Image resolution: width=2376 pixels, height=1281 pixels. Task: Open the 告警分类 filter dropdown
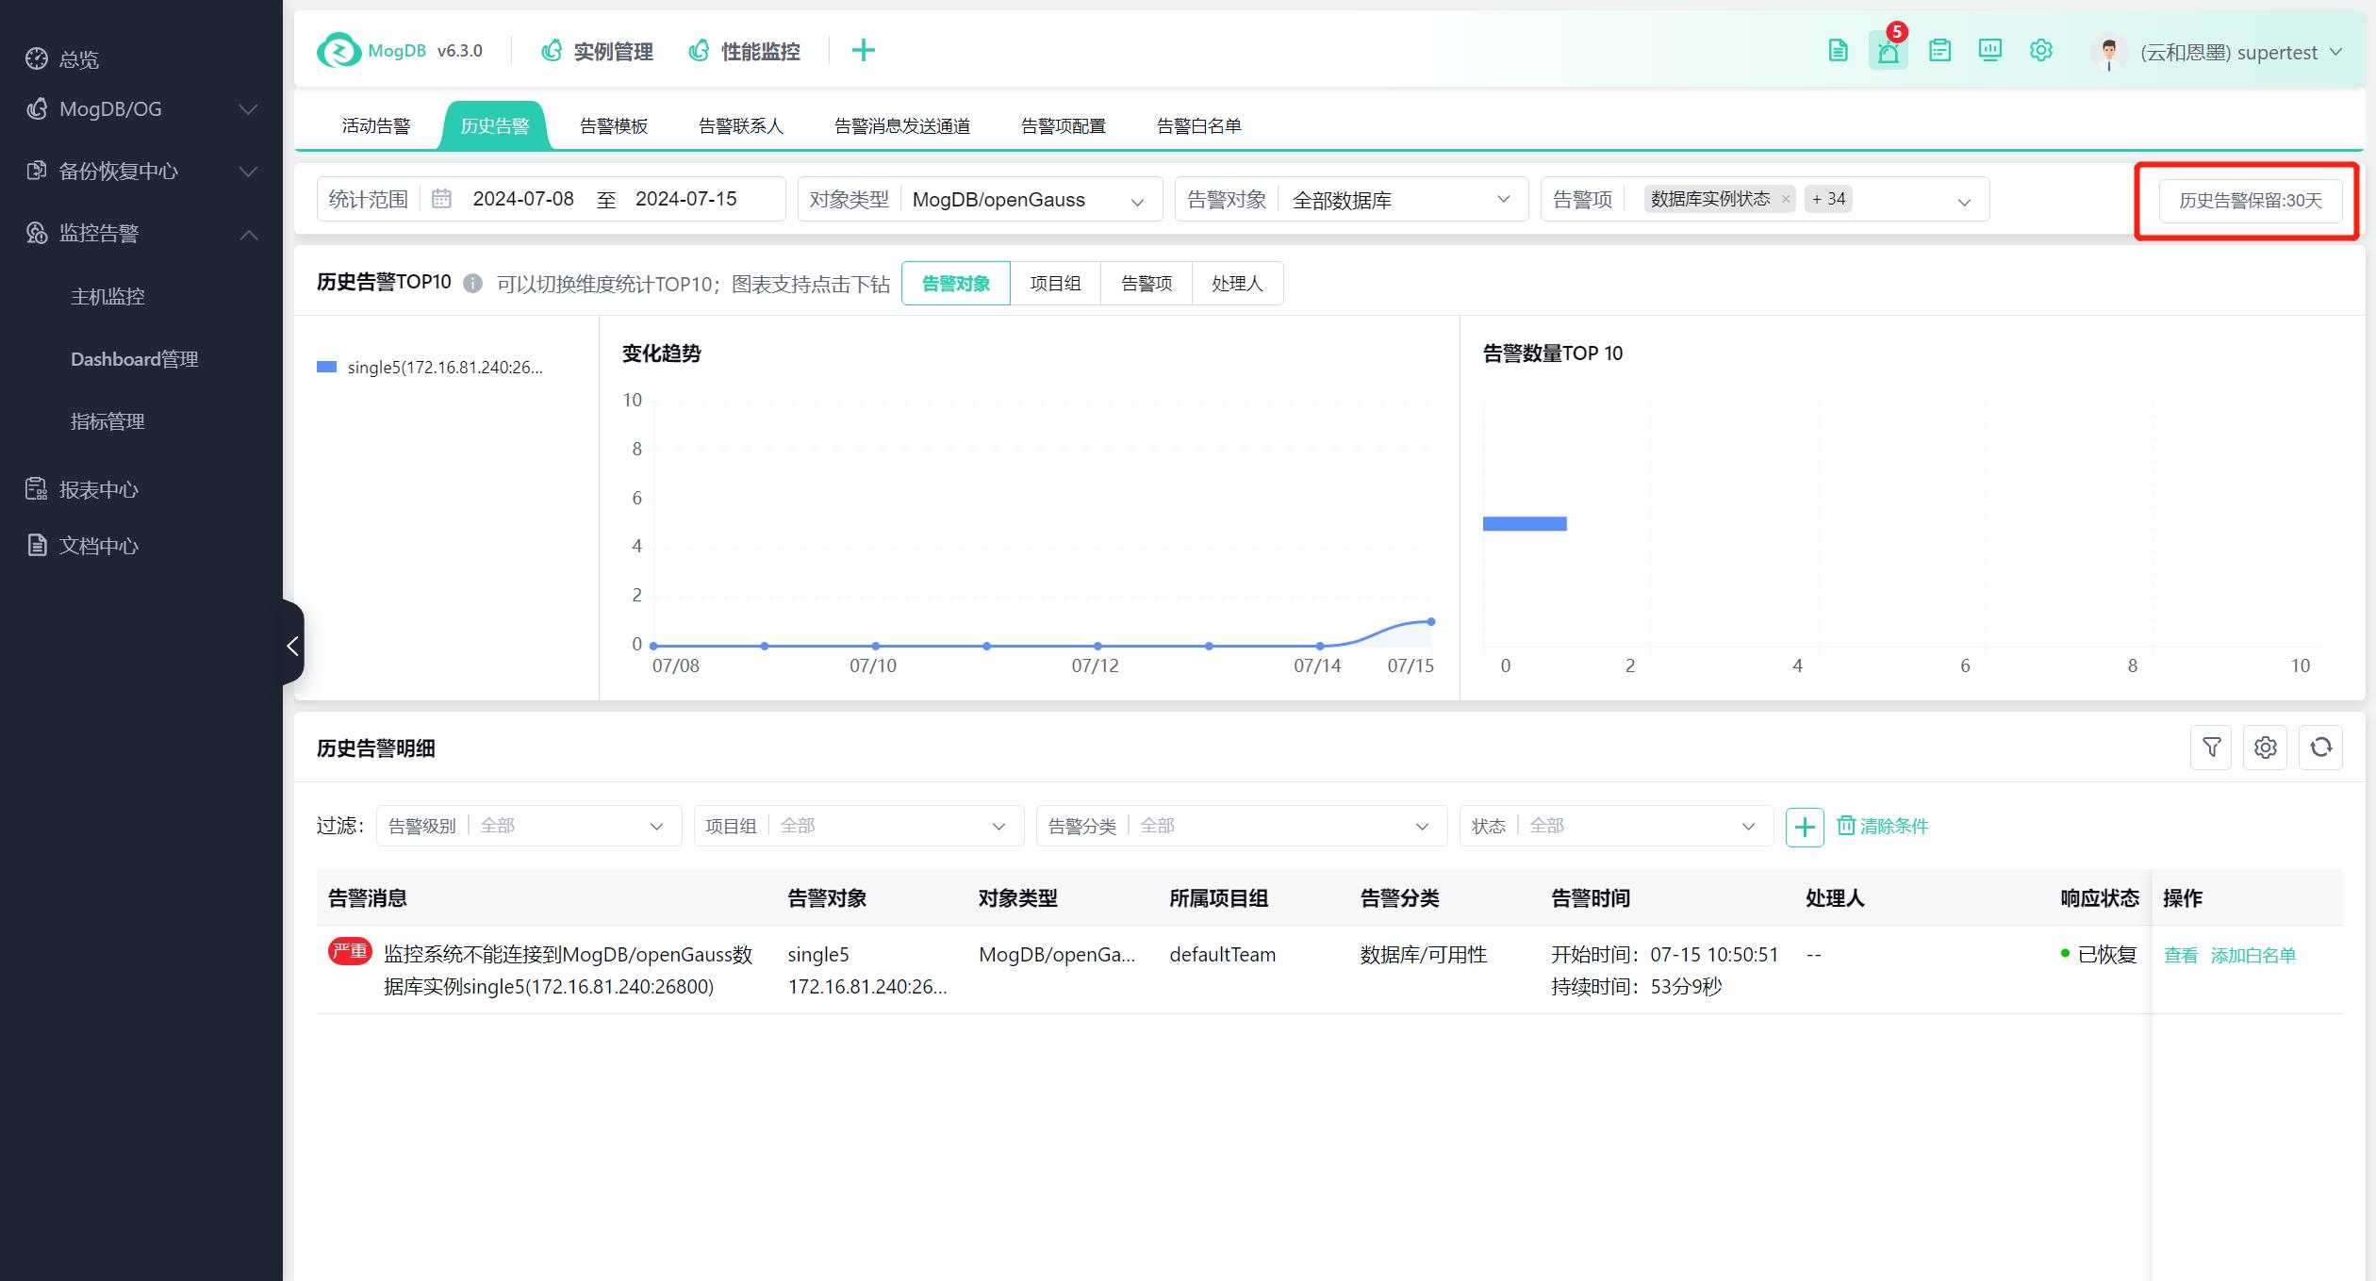[x=1242, y=826]
